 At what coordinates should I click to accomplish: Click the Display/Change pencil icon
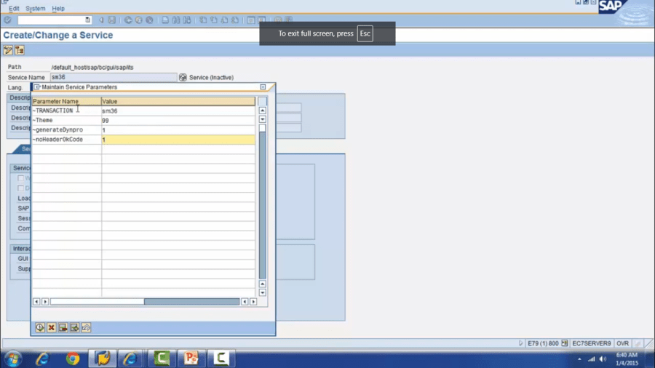click(8, 50)
